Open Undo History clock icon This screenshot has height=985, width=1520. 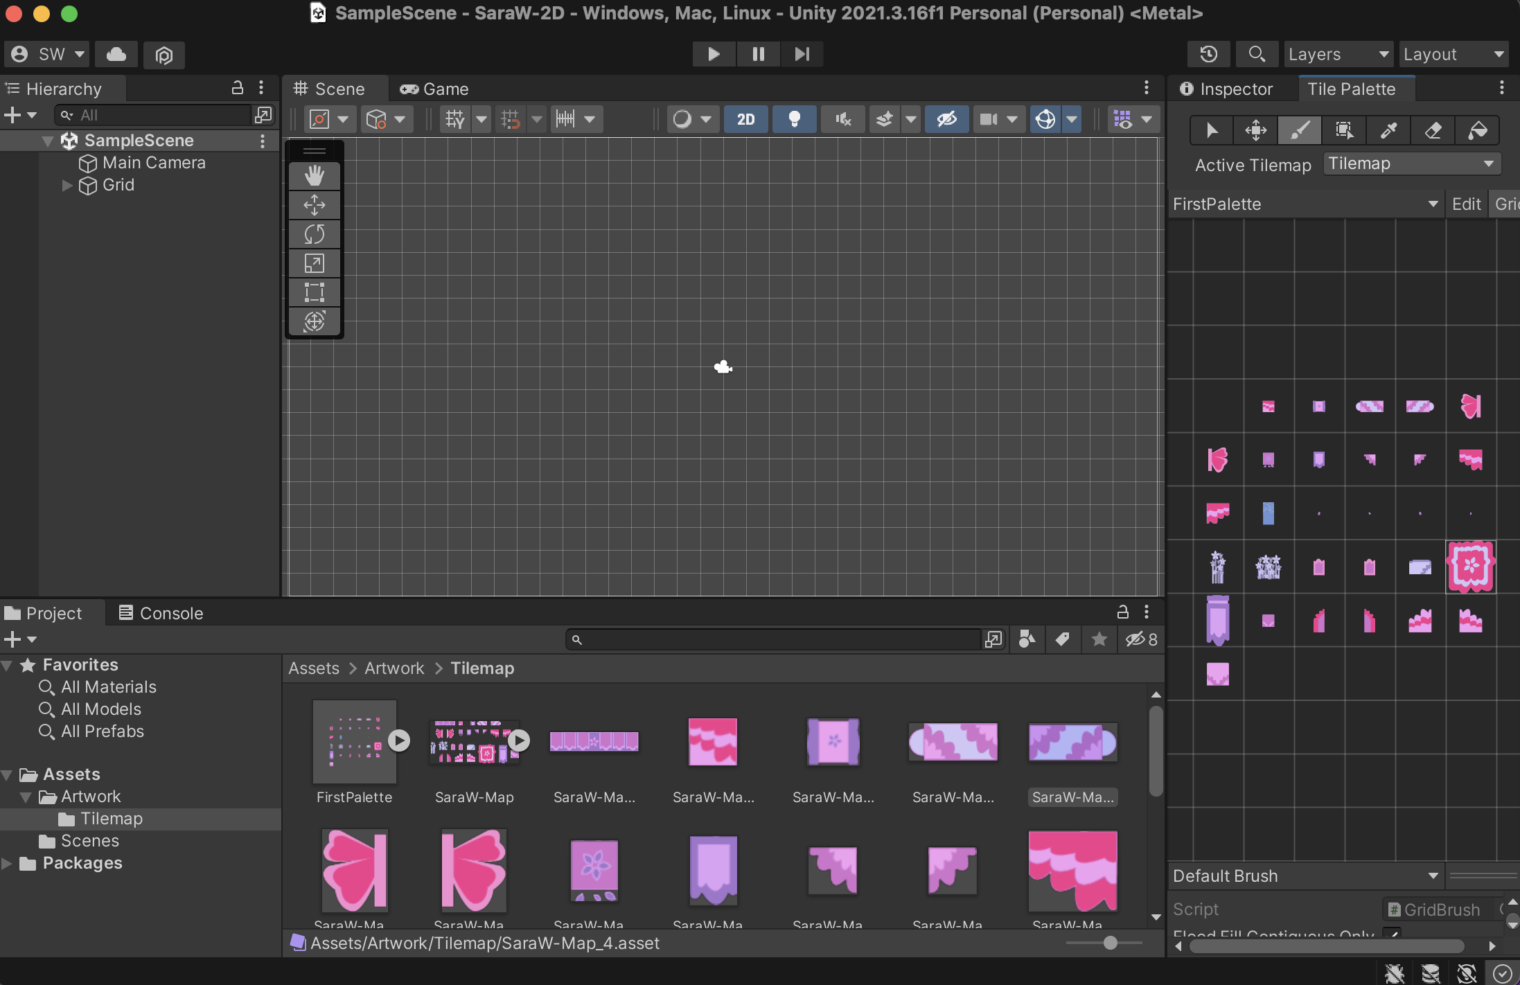(1209, 54)
